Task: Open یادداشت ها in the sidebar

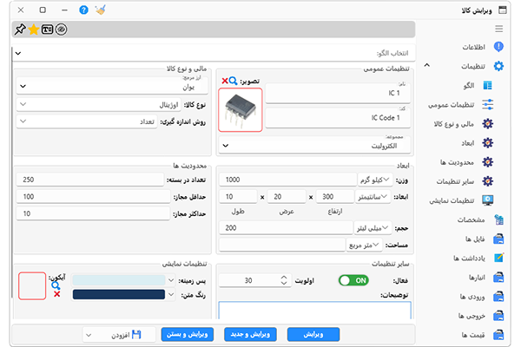Action: pos(469,258)
